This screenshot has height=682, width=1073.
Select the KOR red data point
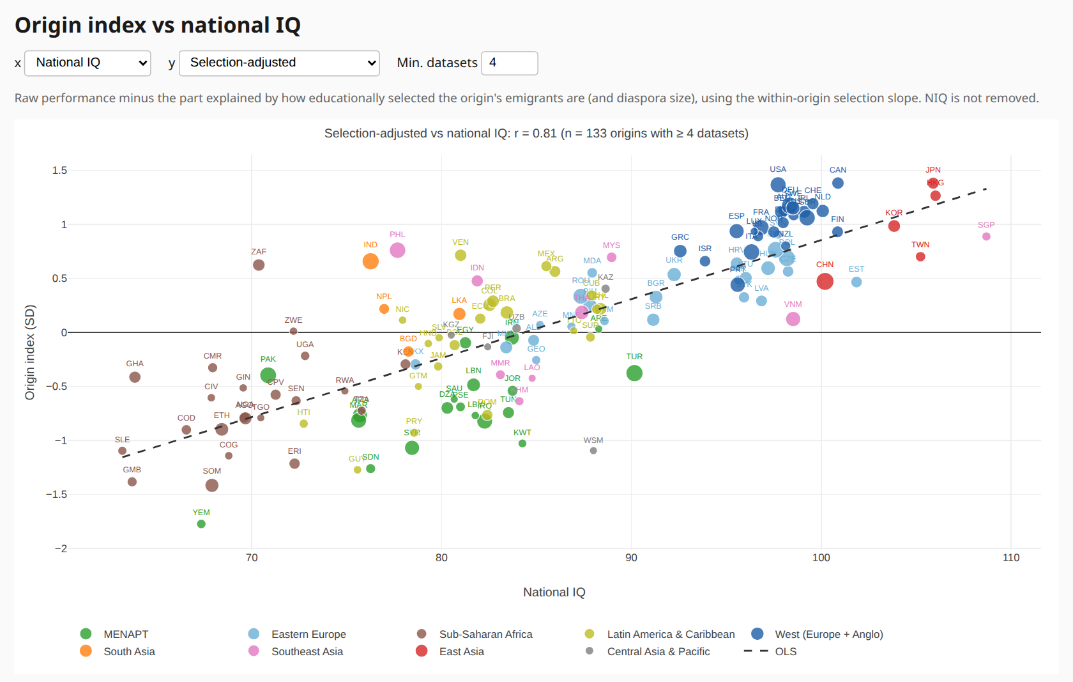pyautogui.click(x=894, y=226)
